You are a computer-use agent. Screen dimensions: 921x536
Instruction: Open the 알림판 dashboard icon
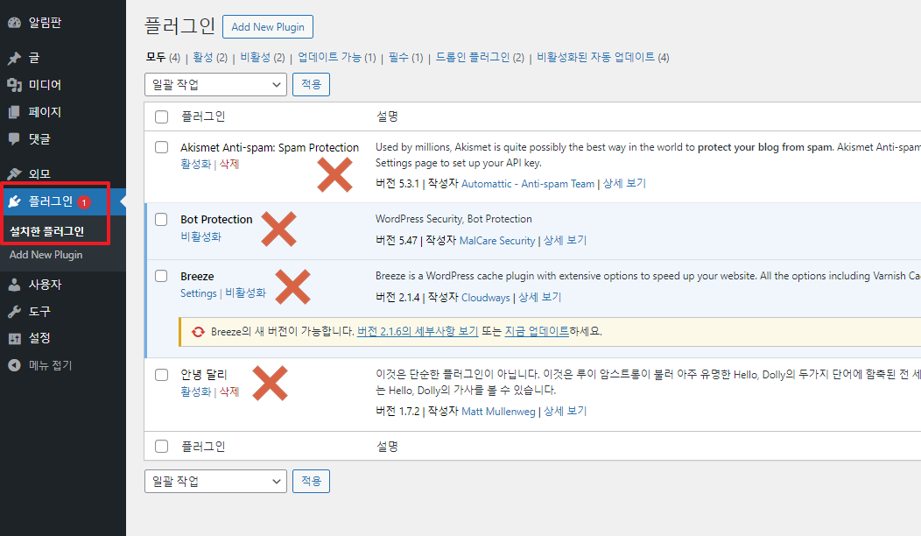coord(15,23)
